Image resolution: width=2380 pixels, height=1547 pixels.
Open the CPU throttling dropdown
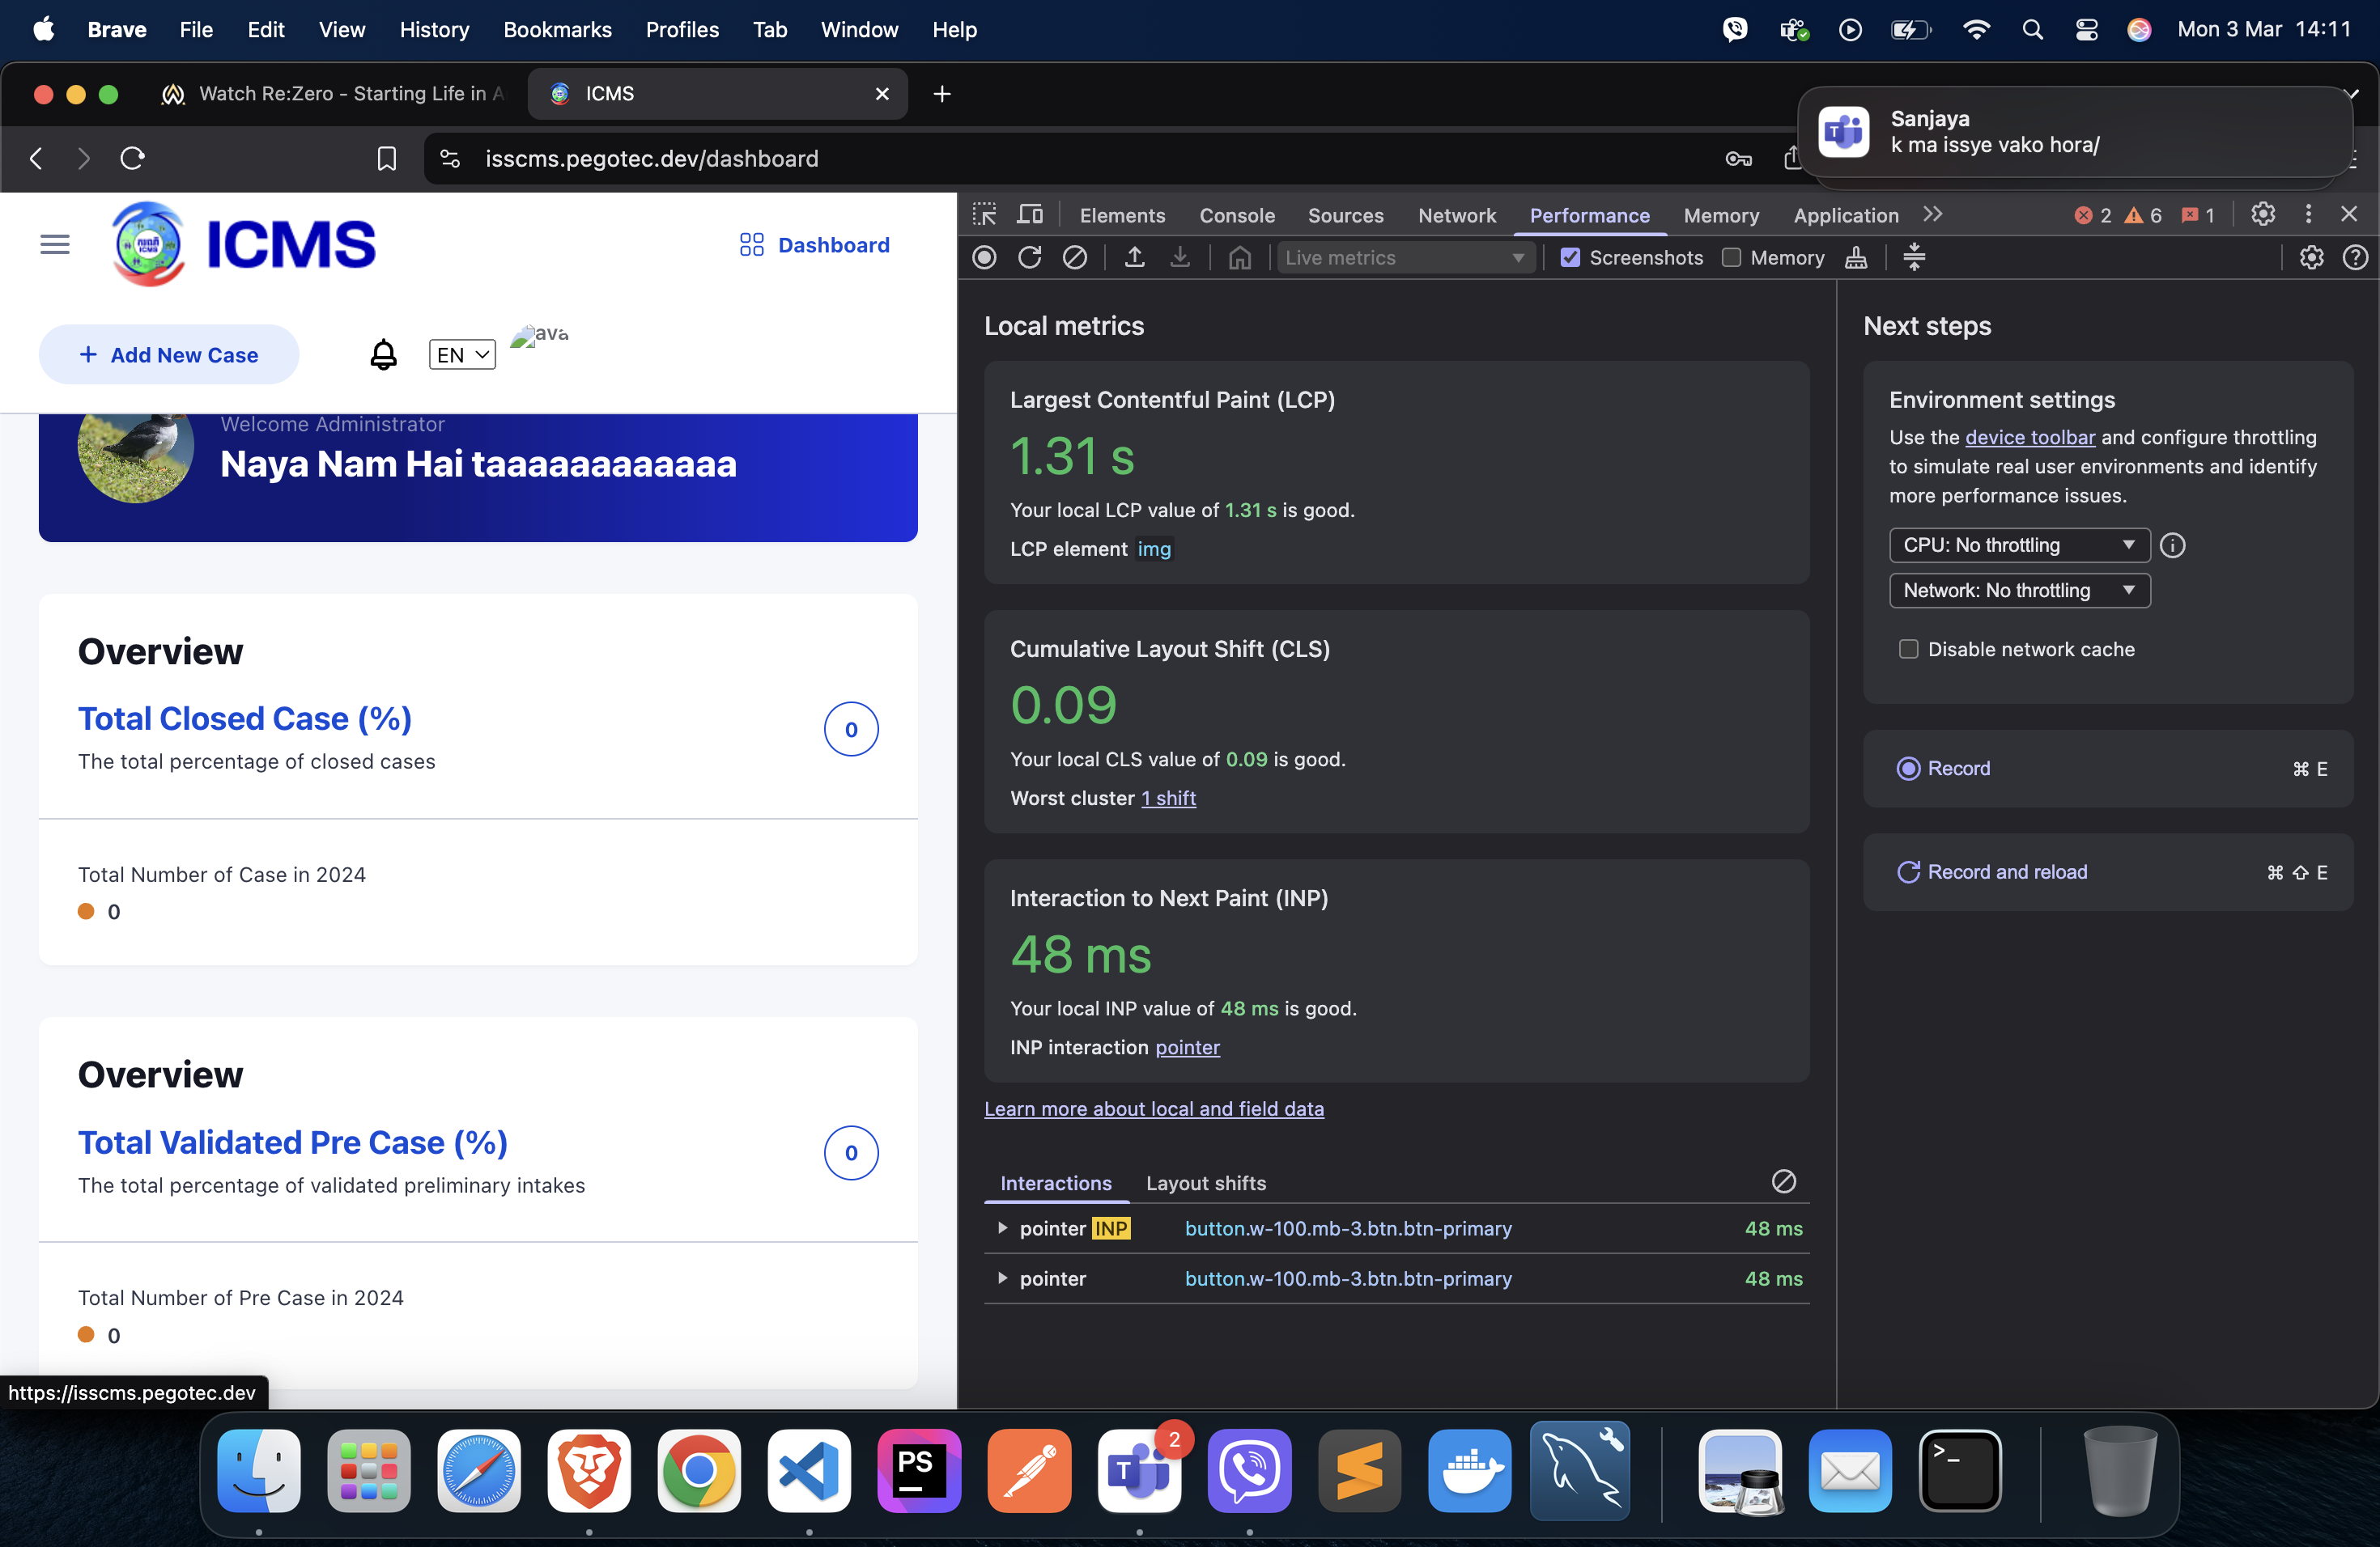[x=2018, y=545]
